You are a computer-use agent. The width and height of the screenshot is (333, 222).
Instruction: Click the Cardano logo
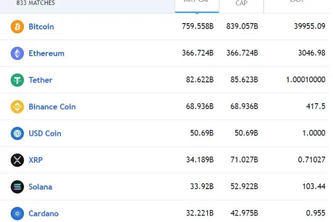[x=17, y=214]
